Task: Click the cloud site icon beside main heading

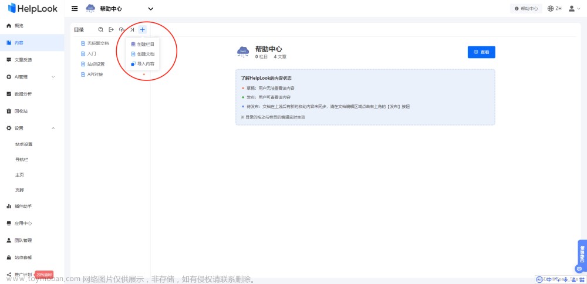Action: [243, 52]
